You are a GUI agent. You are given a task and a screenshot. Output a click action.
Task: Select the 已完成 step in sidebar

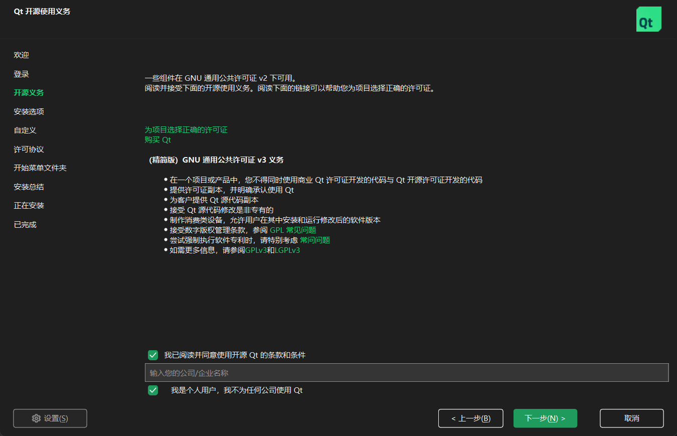click(x=25, y=225)
